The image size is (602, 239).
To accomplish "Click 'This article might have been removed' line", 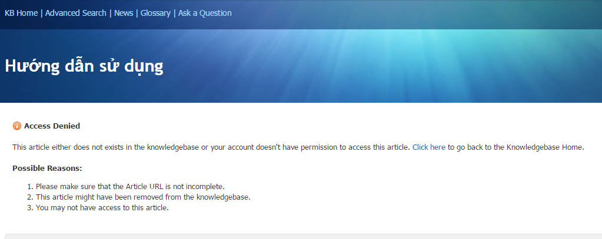I will pyautogui.click(x=143, y=197).
